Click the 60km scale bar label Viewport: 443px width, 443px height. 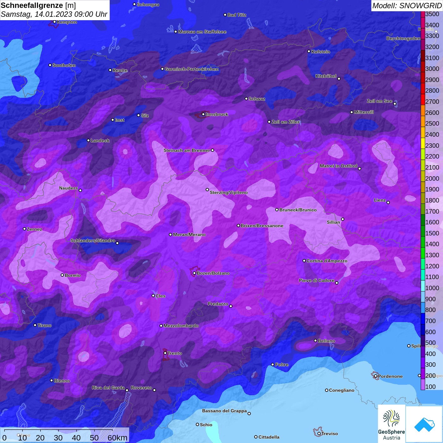pyautogui.click(x=117, y=438)
